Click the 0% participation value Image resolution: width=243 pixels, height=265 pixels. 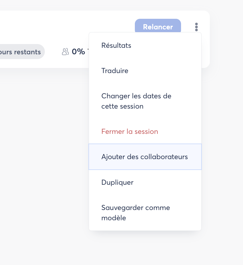tap(78, 52)
